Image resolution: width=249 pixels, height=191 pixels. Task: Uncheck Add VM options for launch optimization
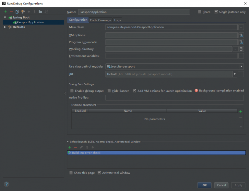[x=135, y=91]
